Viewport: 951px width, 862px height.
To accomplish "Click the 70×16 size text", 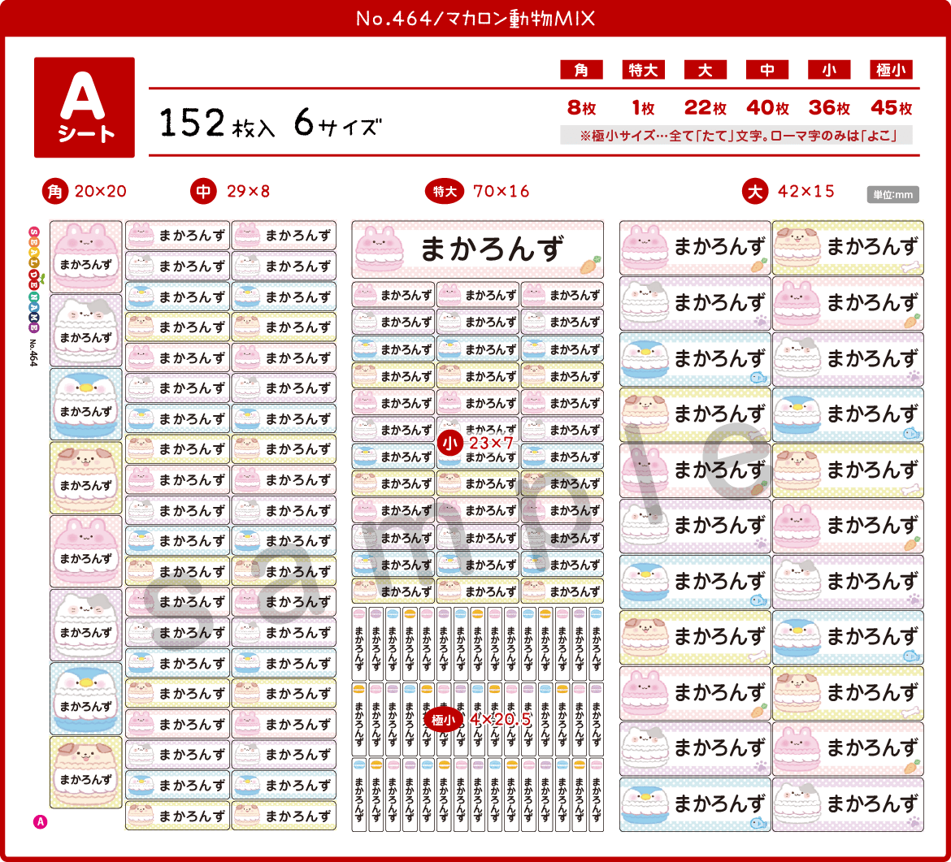I will [x=502, y=192].
